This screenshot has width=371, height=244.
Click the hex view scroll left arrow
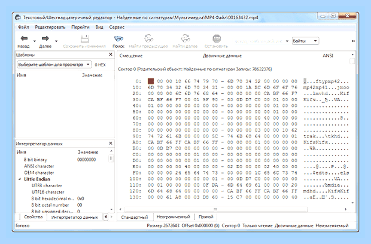[x=120, y=209]
